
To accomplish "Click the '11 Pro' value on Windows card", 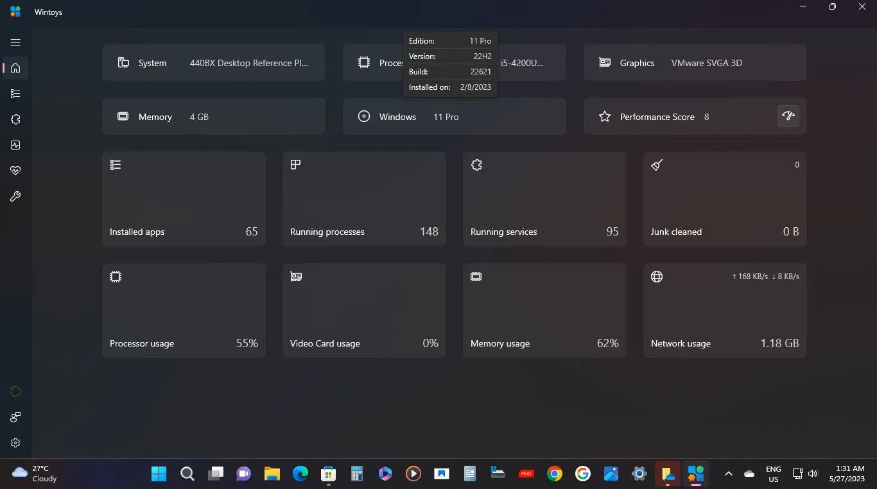I will [x=446, y=117].
